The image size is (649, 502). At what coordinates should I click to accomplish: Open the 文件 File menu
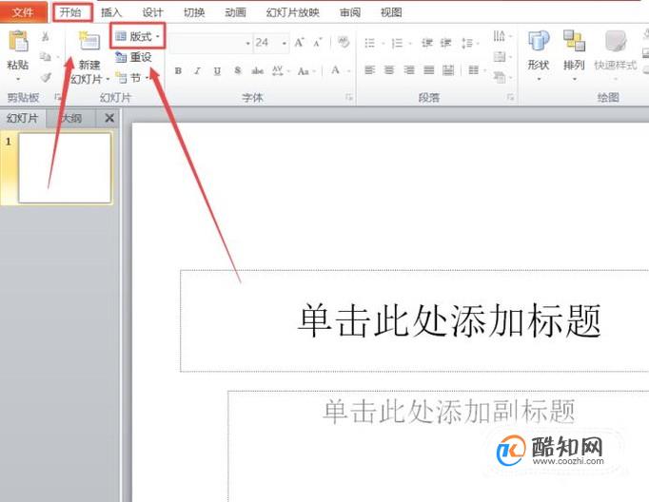[x=23, y=12]
